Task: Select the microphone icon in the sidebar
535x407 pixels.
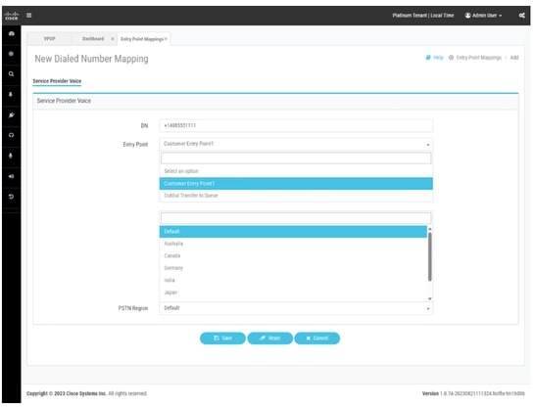Action: 11,156
